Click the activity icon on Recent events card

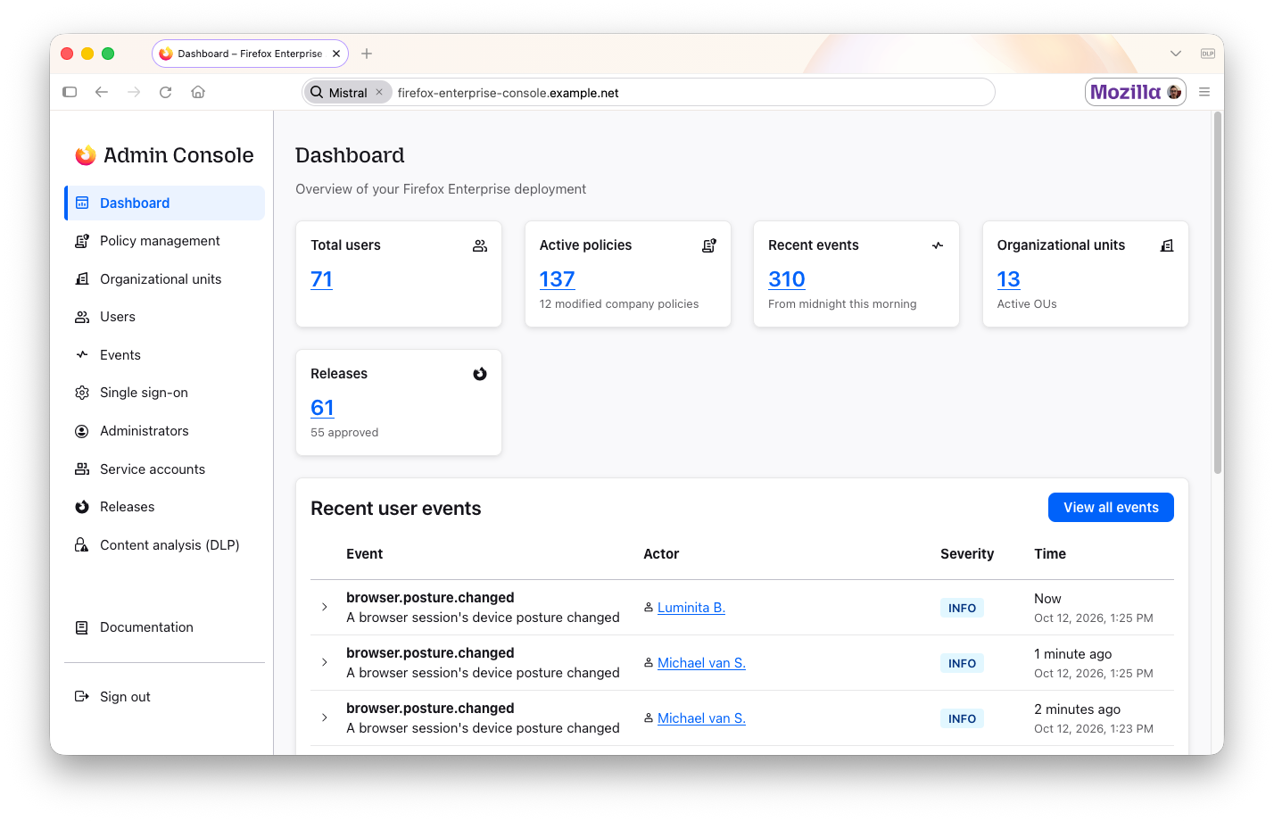pos(938,245)
